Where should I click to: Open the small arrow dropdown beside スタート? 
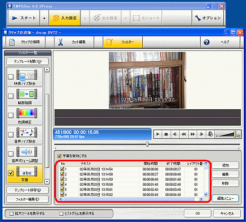click(44, 18)
